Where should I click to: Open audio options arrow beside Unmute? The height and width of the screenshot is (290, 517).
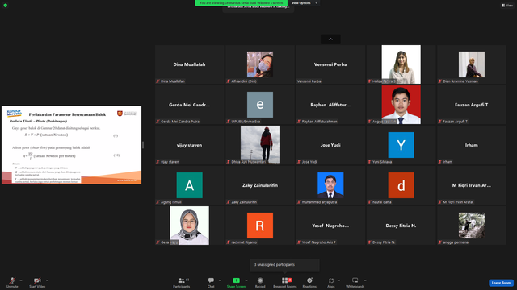tap(21, 280)
